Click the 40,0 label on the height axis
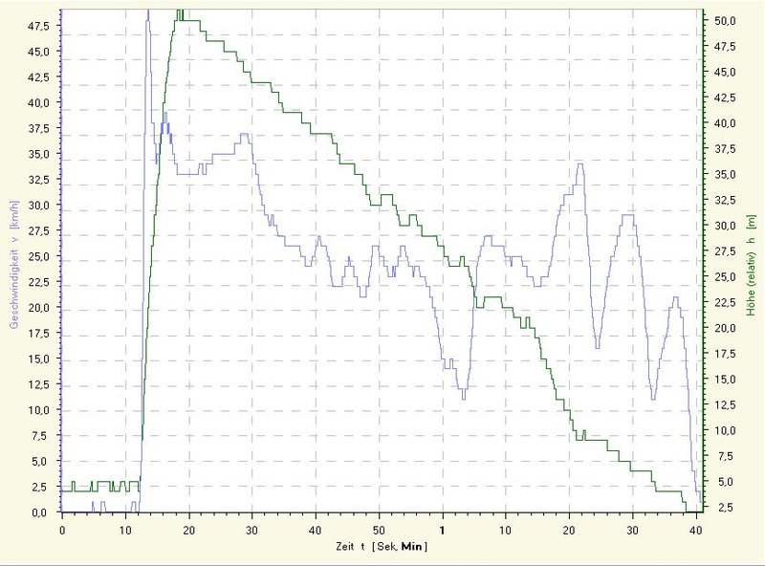Image resolution: width=765 pixels, height=566 pixels. click(x=724, y=123)
